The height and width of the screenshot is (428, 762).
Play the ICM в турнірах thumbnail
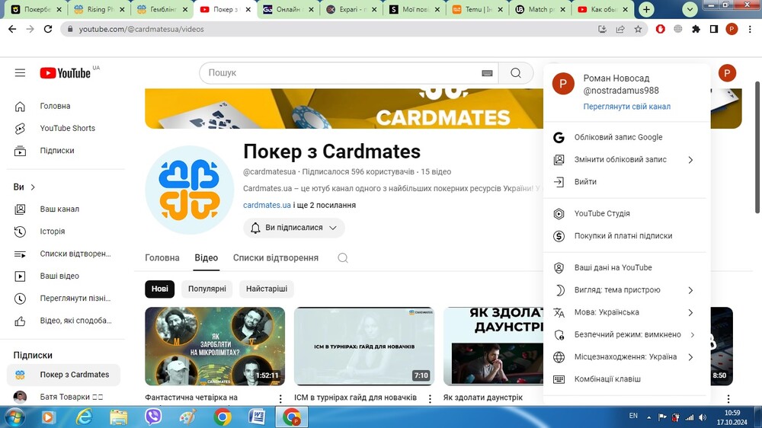(x=364, y=347)
